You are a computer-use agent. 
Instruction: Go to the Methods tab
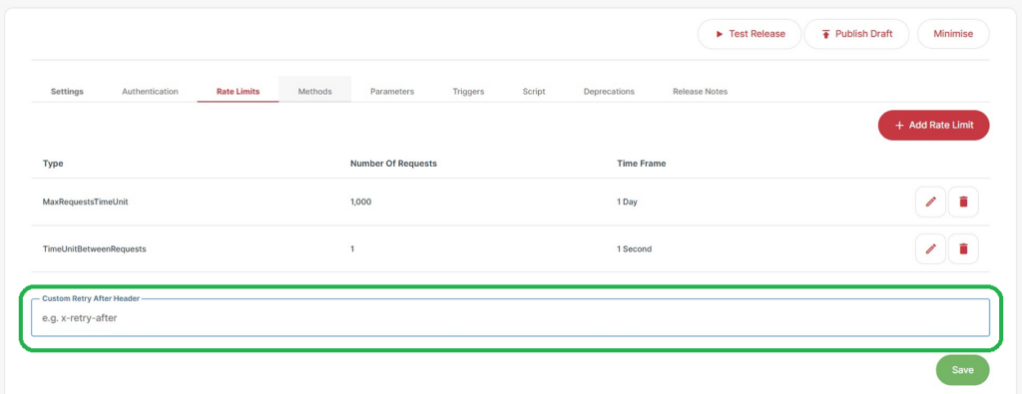[314, 91]
